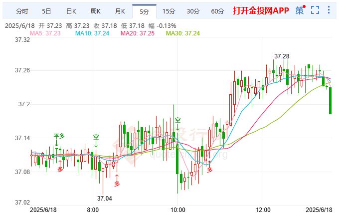Switch to the 60分 interval tab
The height and width of the screenshot is (213, 339).
(217, 11)
